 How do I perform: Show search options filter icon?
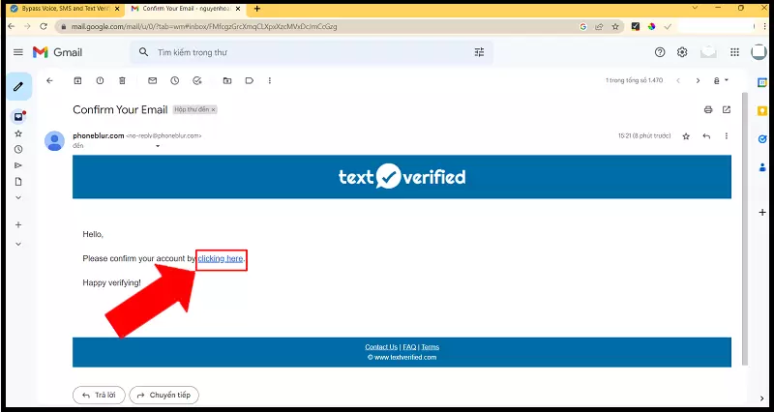tap(479, 52)
